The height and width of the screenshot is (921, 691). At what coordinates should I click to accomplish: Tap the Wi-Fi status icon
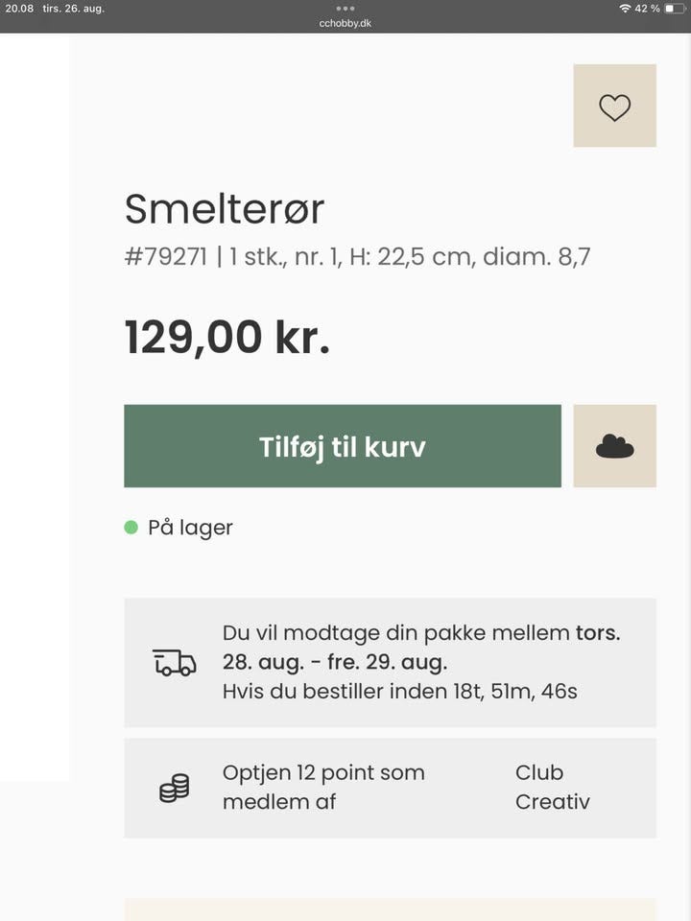(625, 9)
